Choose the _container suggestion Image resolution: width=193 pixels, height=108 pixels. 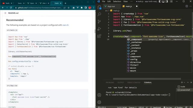click(159, 42)
